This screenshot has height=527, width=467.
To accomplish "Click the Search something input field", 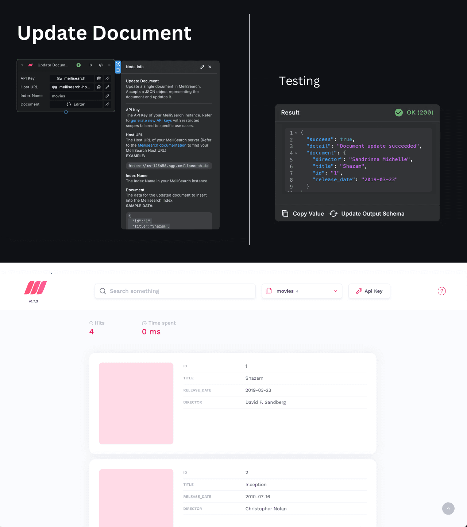I will [x=175, y=291].
